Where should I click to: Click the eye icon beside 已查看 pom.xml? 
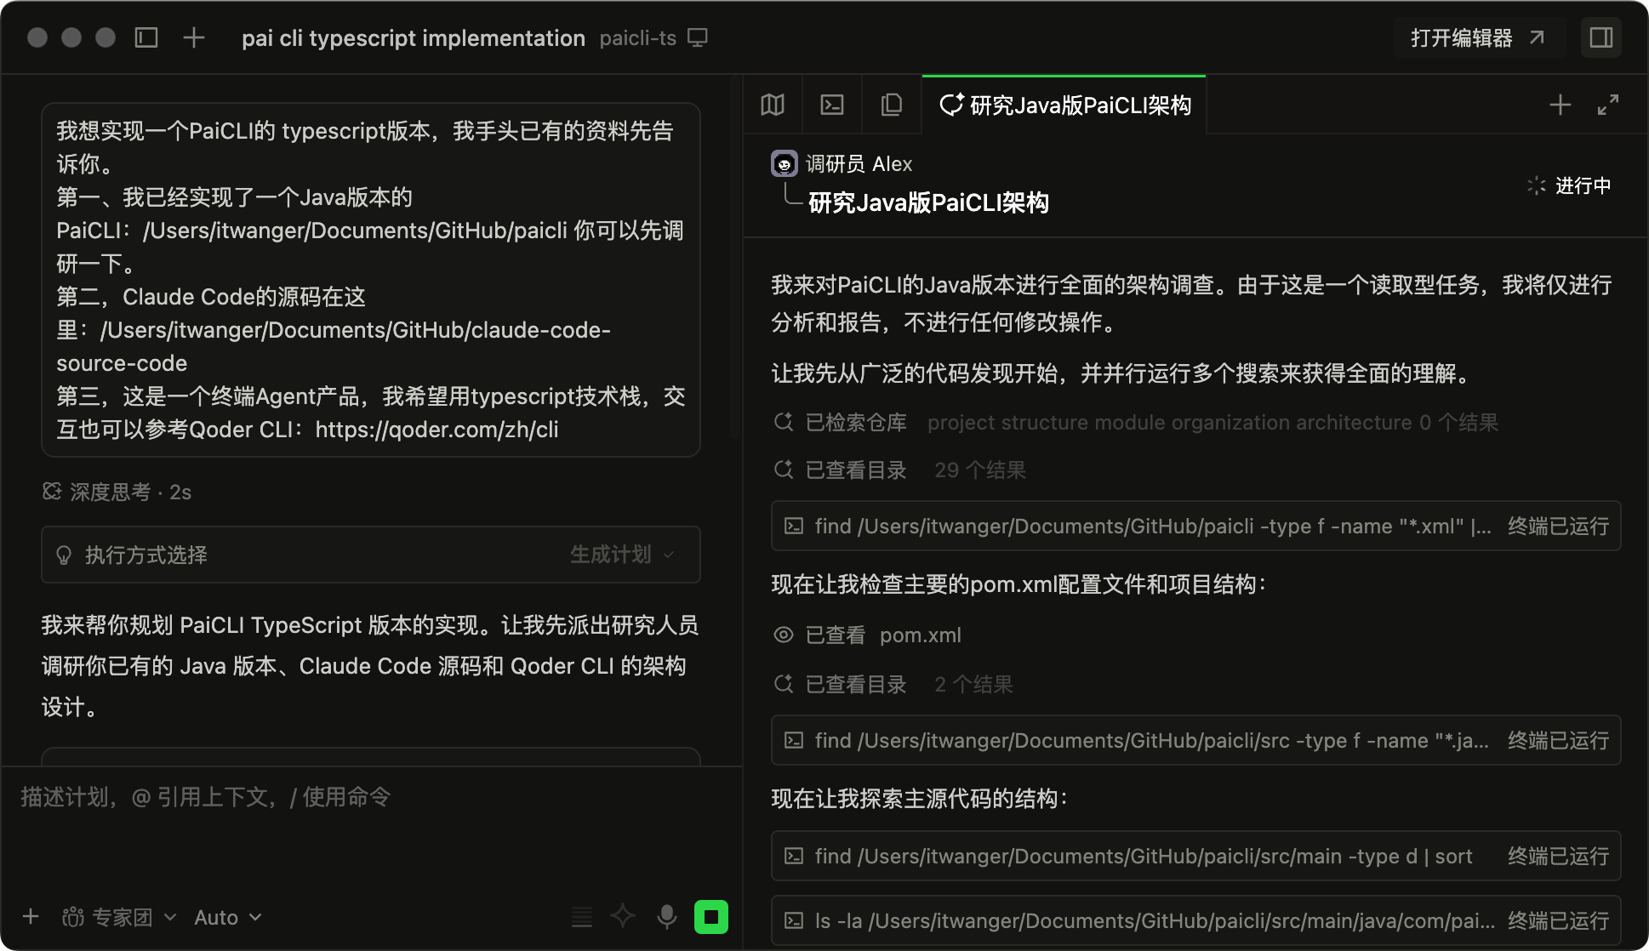click(783, 635)
